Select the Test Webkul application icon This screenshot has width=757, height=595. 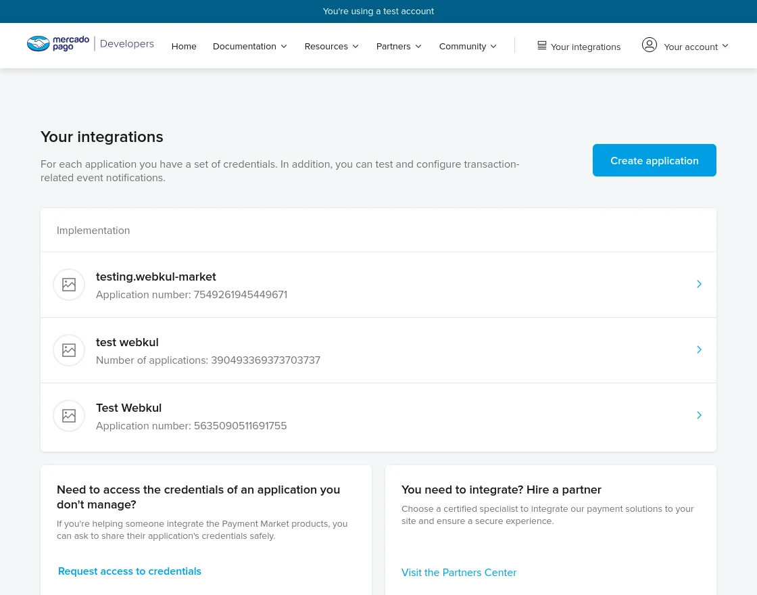pyautogui.click(x=69, y=416)
